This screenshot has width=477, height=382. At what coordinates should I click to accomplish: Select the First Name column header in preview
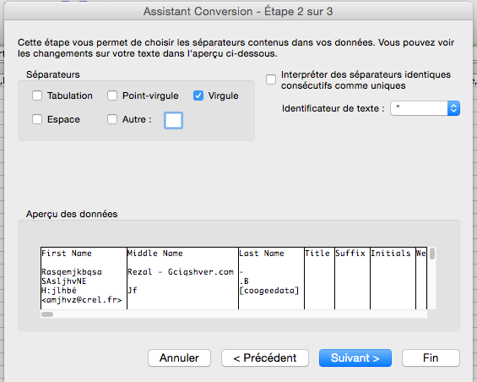coord(67,254)
